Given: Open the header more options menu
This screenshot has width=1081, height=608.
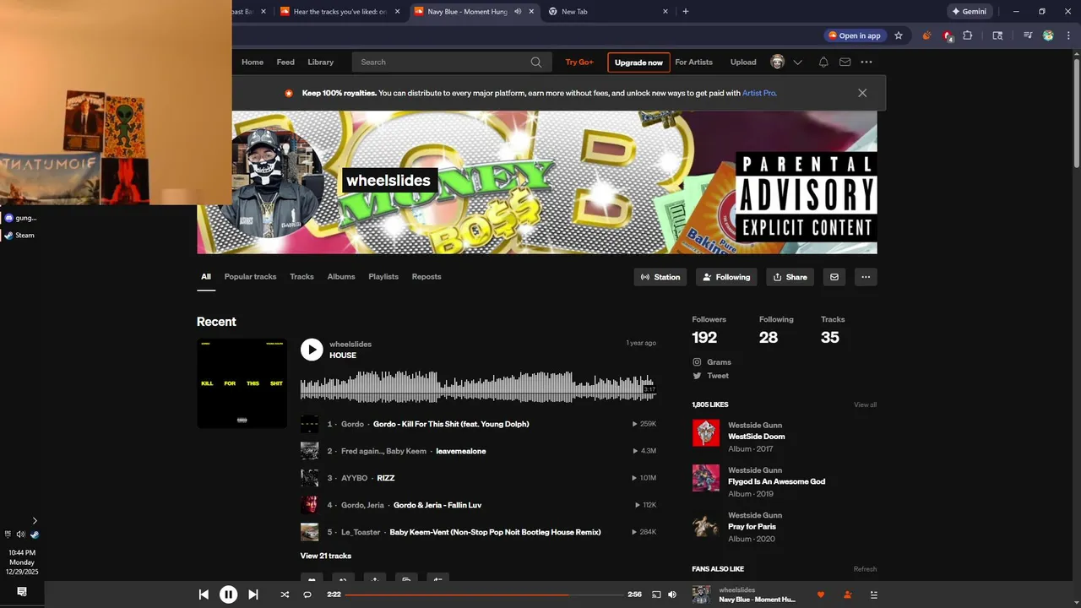Looking at the screenshot, I should (x=866, y=62).
